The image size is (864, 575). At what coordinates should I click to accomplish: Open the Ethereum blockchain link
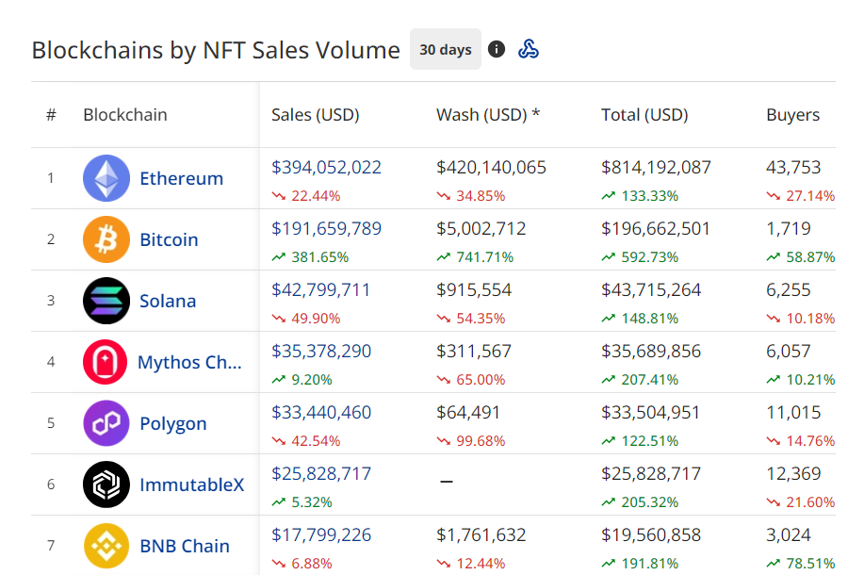pos(181,178)
